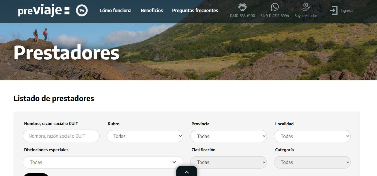Viewport: 377px width, 176px height.
Task: Open the Distinciones especiales selector
Action: click(x=103, y=162)
